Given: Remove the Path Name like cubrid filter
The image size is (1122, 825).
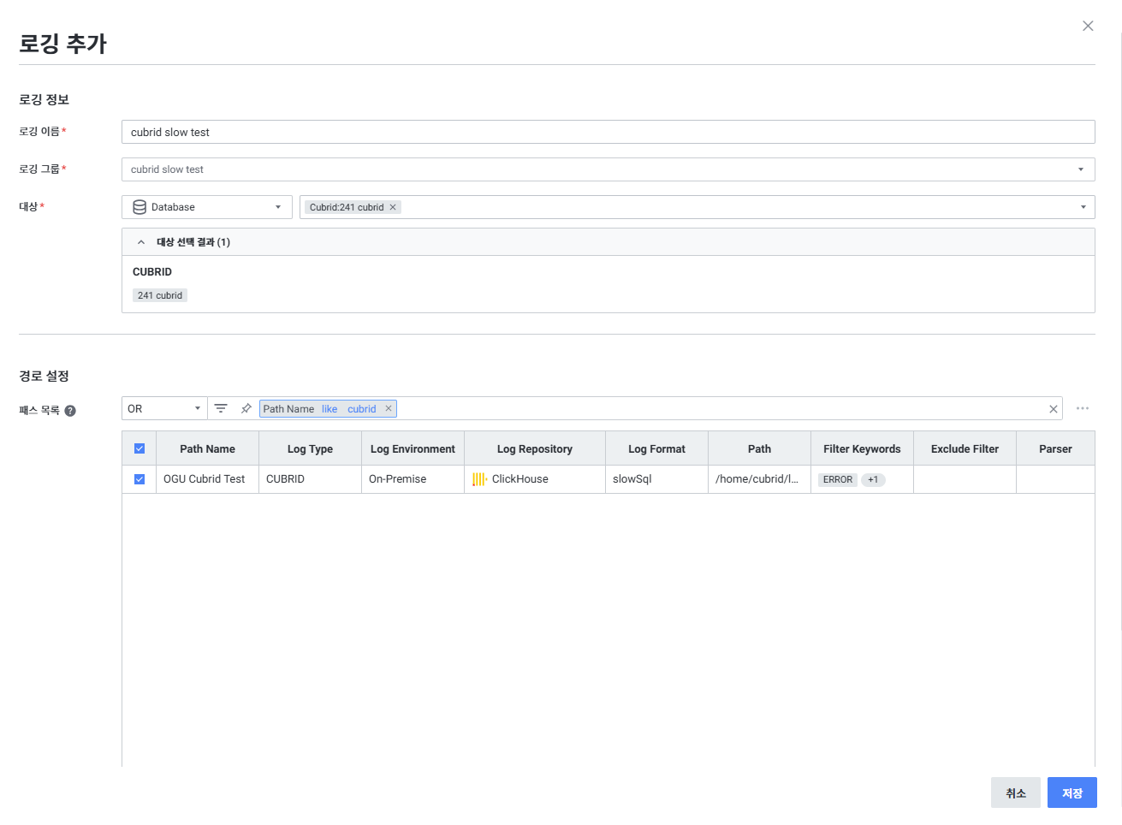Looking at the screenshot, I should tap(389, 409).
